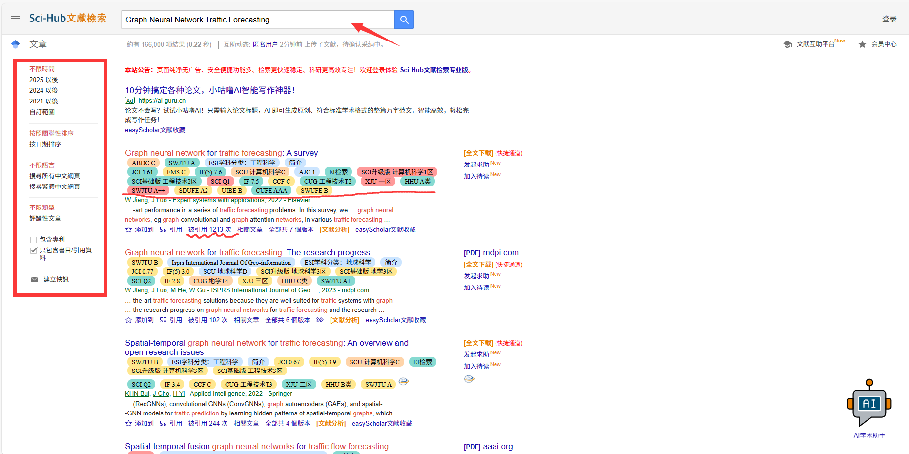Open 全部共 7 個版本 link
The width and height of the screenshot is (909, 454).
click(291, 229)
